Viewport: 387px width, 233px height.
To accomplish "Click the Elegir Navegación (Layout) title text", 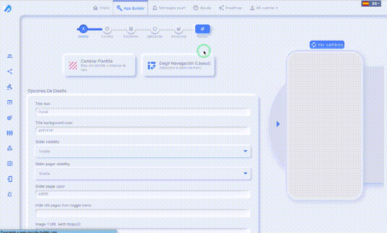I will (185, 64).
